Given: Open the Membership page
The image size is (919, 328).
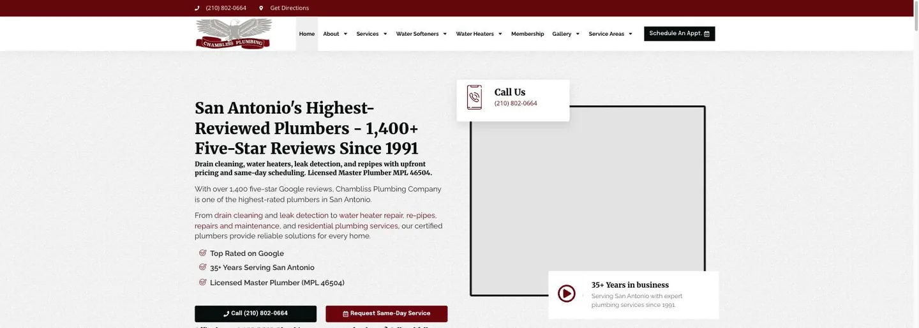Looking at the screenshot, I should [x=528, y=34].
